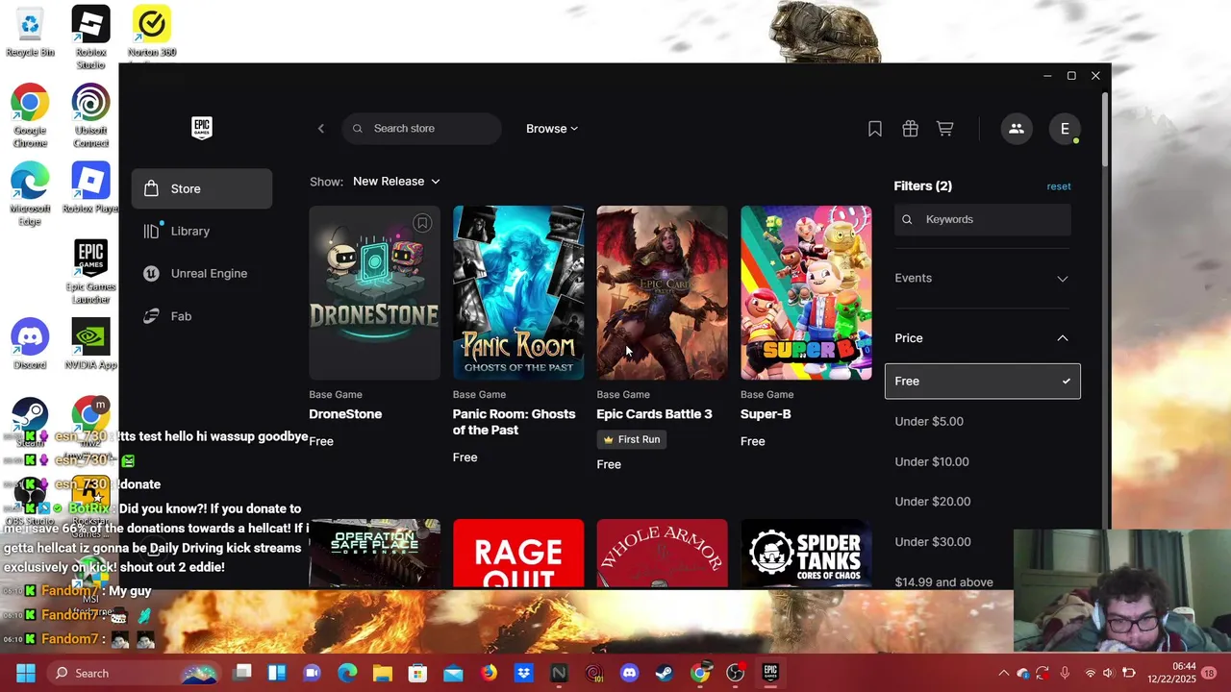Click the Epic Cards Battle 3 title
Image resolution: width=1231 pixels, height=692 pixels.
(654, 414)
